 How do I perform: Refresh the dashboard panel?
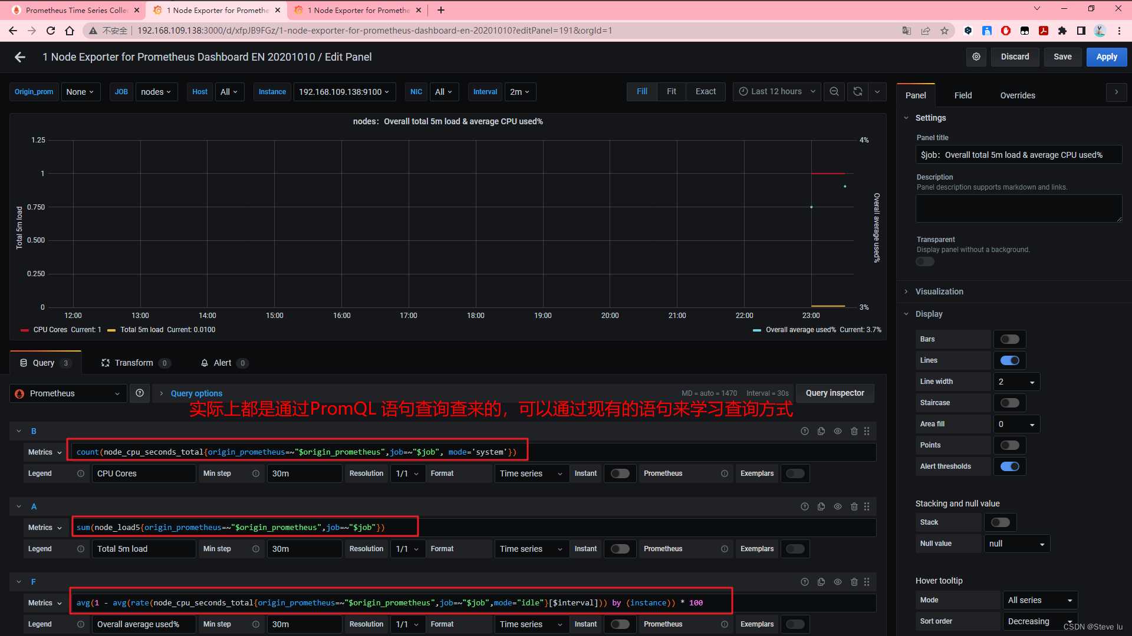pos(858,92)
